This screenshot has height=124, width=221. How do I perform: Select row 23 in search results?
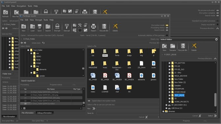pos(51,104)
